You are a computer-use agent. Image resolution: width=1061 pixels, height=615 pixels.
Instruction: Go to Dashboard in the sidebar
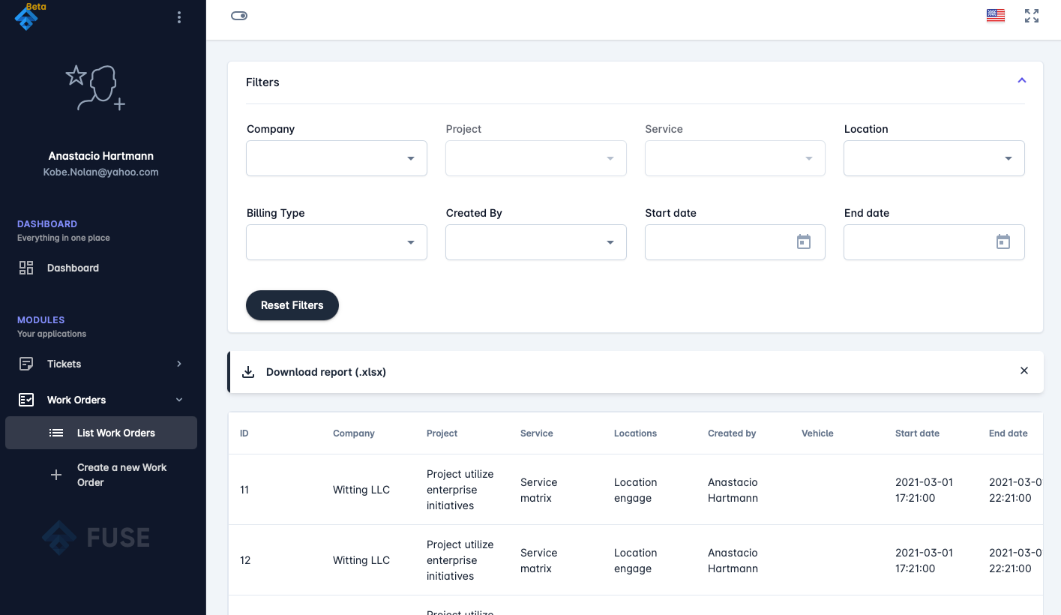(73, 268)
